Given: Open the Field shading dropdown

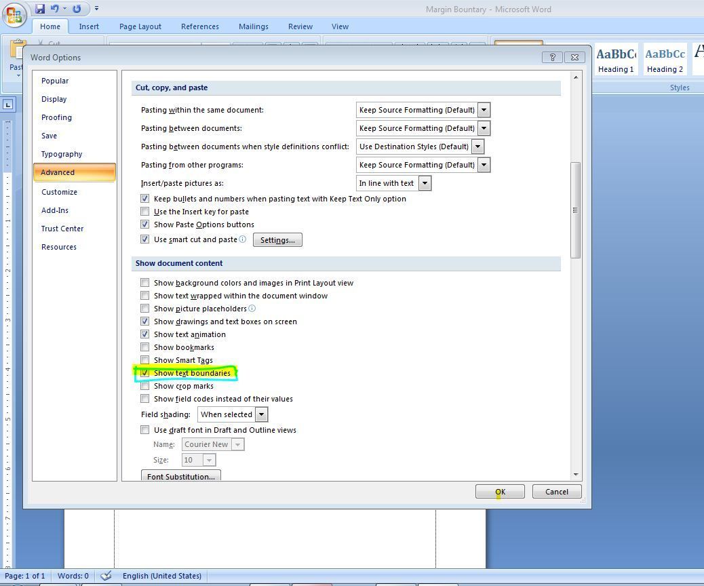Looking at the screenshot, I should 263,414.
